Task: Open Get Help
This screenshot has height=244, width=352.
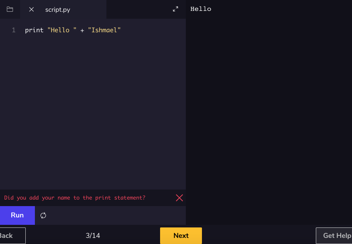Action: 335,236
